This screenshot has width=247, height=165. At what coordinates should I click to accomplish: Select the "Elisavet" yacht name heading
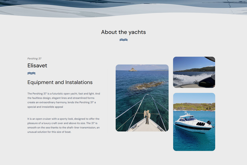pyautogui.click(x=37, y=65)
